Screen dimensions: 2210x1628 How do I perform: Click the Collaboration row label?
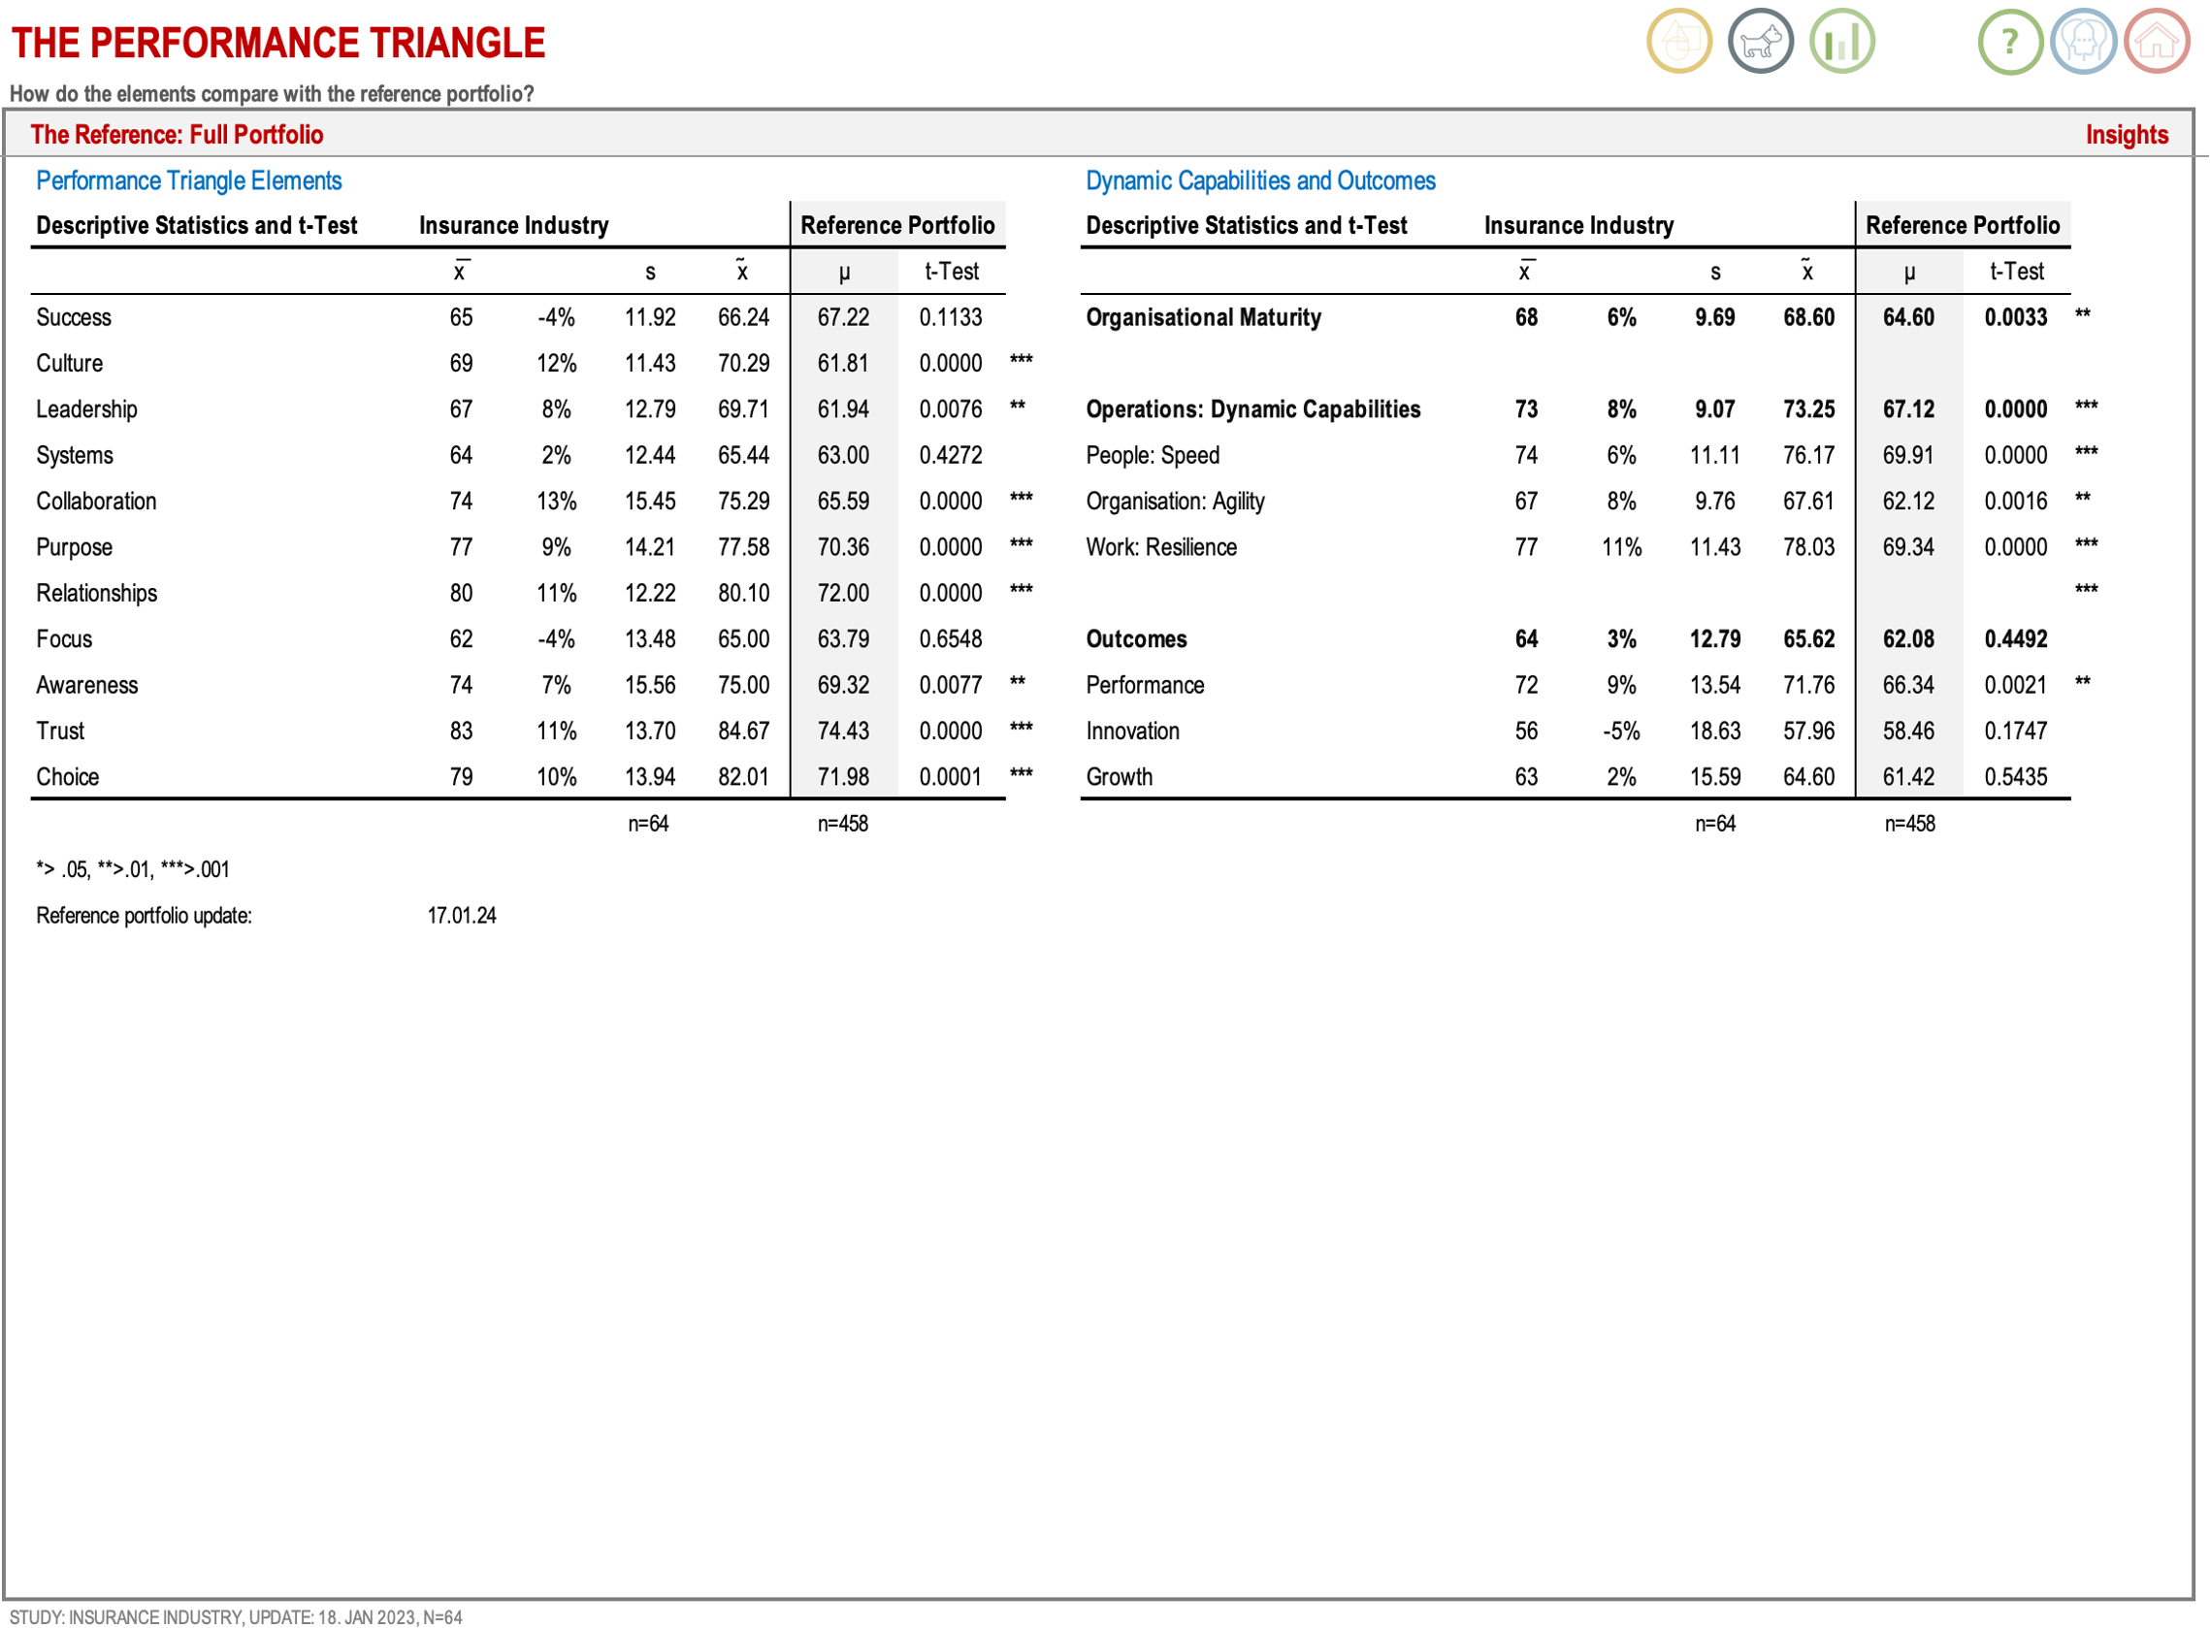point(97,502)
